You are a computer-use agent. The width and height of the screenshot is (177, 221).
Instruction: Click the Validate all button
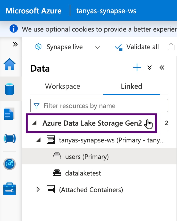(x=137, y=47)
